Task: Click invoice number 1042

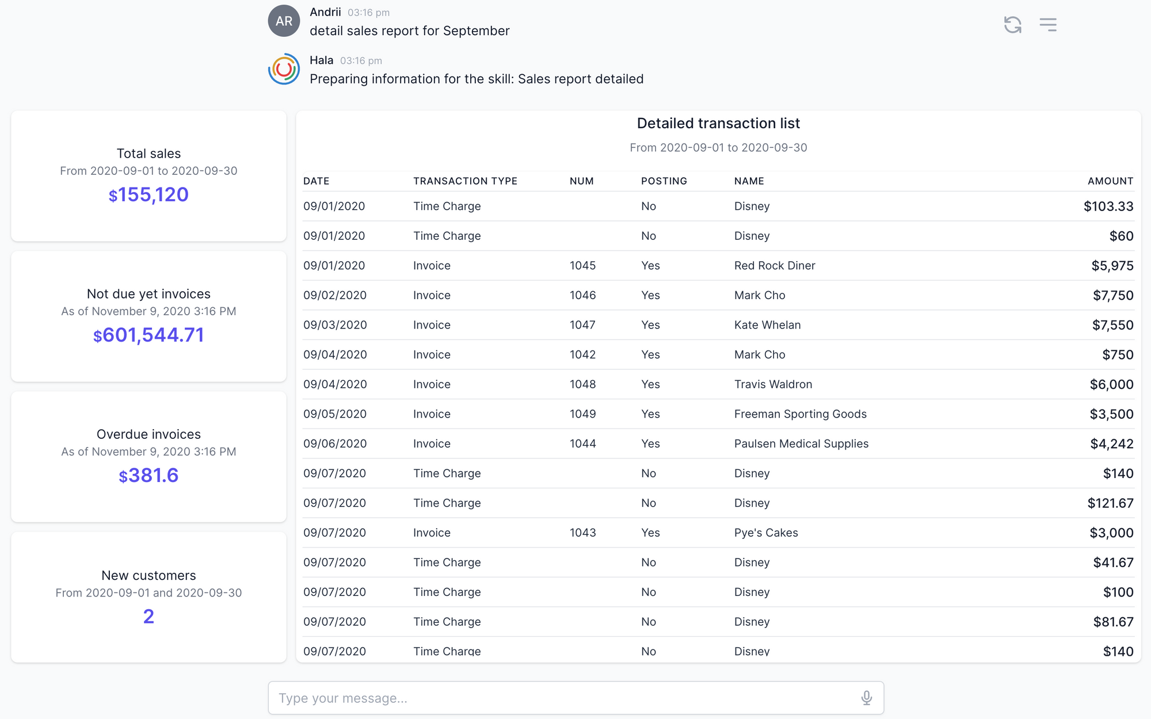Action: (x=582, y=354)
